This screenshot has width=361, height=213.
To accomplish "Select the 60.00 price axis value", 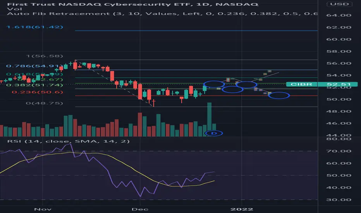I will (x=339, y=39).
